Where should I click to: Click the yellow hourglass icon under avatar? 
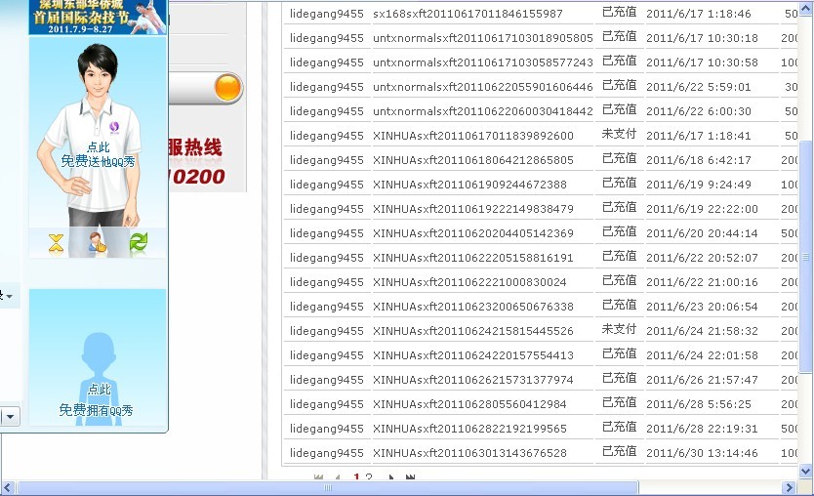click(x=57, y=243)
